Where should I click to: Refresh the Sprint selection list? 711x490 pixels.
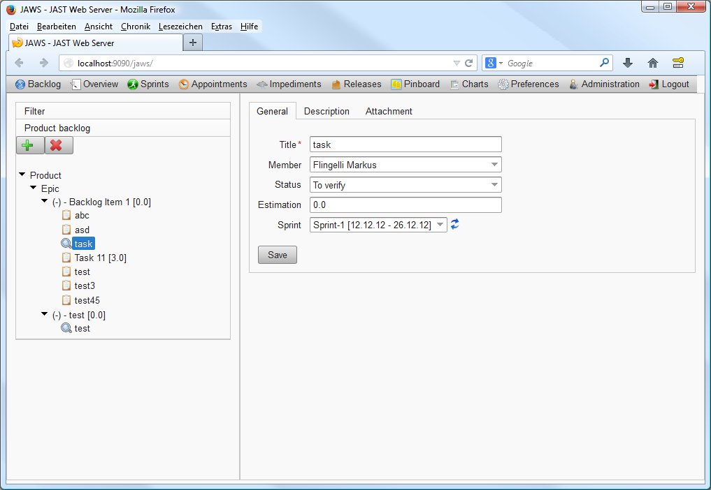click(454, 224)
